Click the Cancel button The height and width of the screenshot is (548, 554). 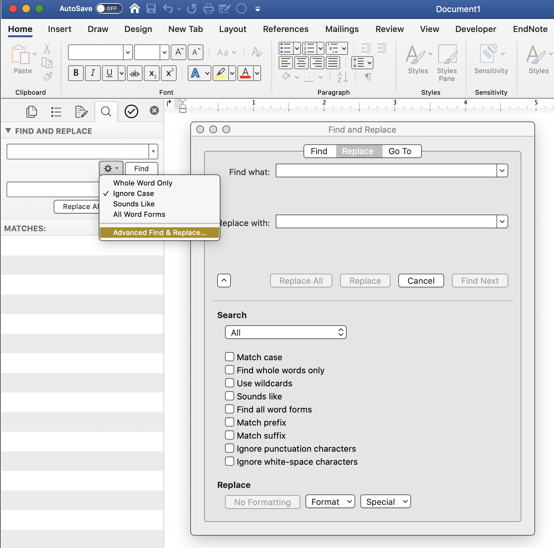coord(421,281)
